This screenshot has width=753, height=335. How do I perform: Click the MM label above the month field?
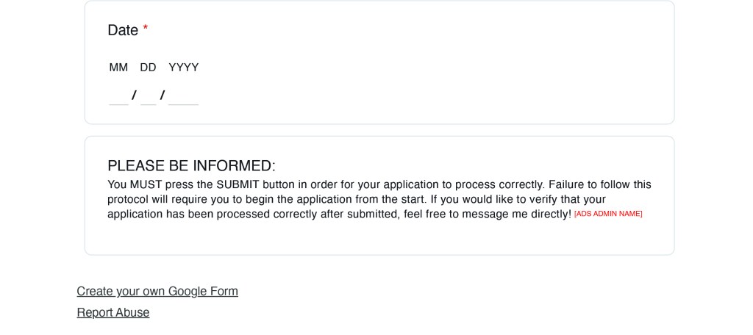(x=118, y=68)
